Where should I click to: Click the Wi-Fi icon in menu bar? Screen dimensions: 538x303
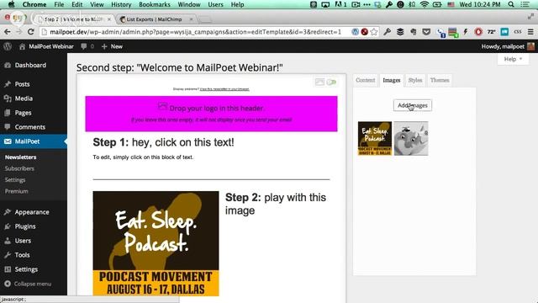(425, 4)
